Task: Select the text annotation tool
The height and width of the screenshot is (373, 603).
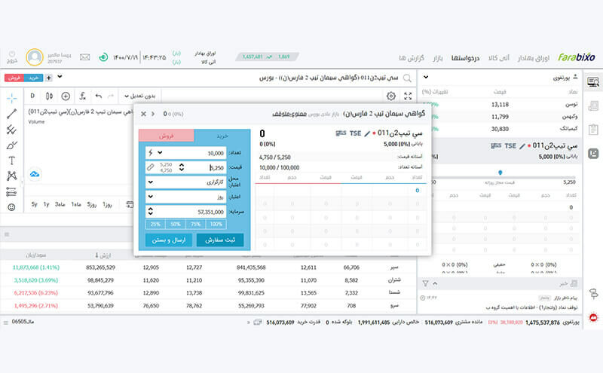Action: (11, 161)
